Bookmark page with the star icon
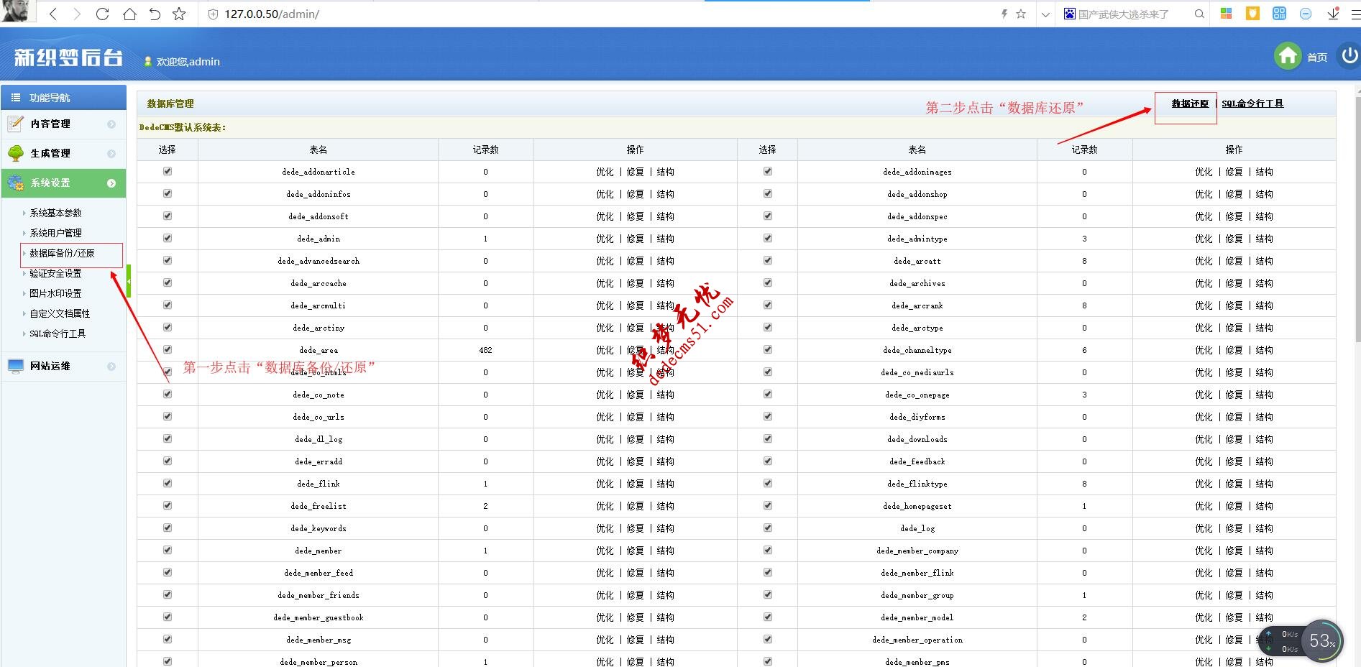This screenshot has width=1361, height=667. click(x=179, y=14)
